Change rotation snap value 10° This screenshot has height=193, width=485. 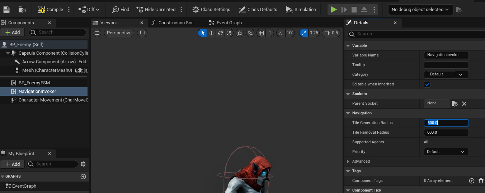(x=290, y=33)
